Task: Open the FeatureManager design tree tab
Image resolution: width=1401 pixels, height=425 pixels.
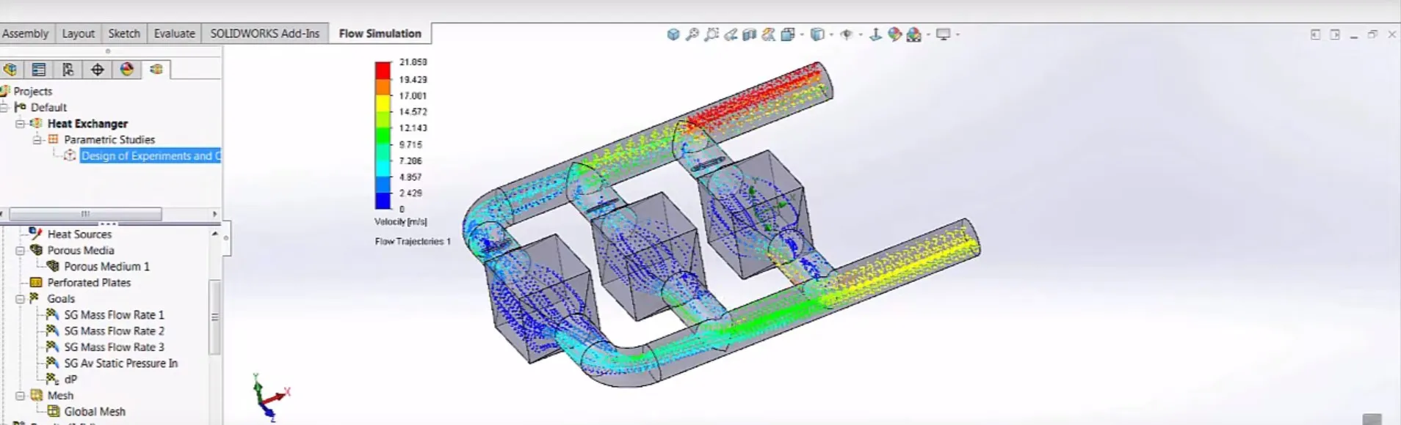Action: click(10, 70)
